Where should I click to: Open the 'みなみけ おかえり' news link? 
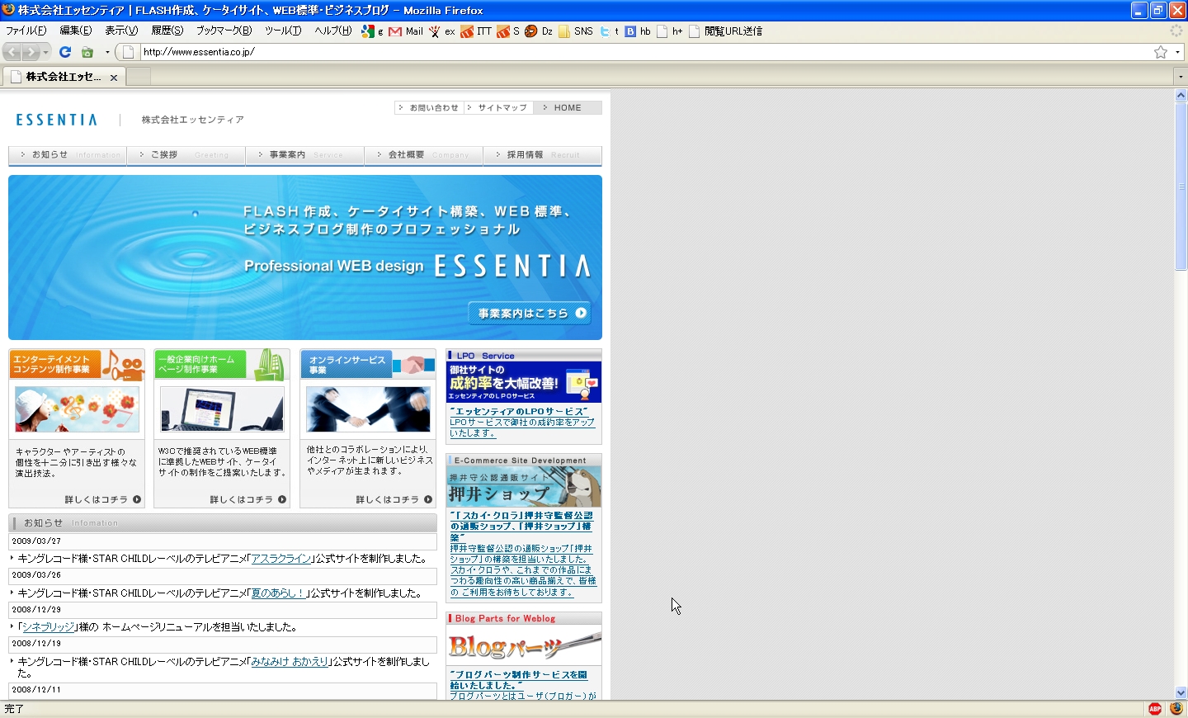click(x=290, y=662)
